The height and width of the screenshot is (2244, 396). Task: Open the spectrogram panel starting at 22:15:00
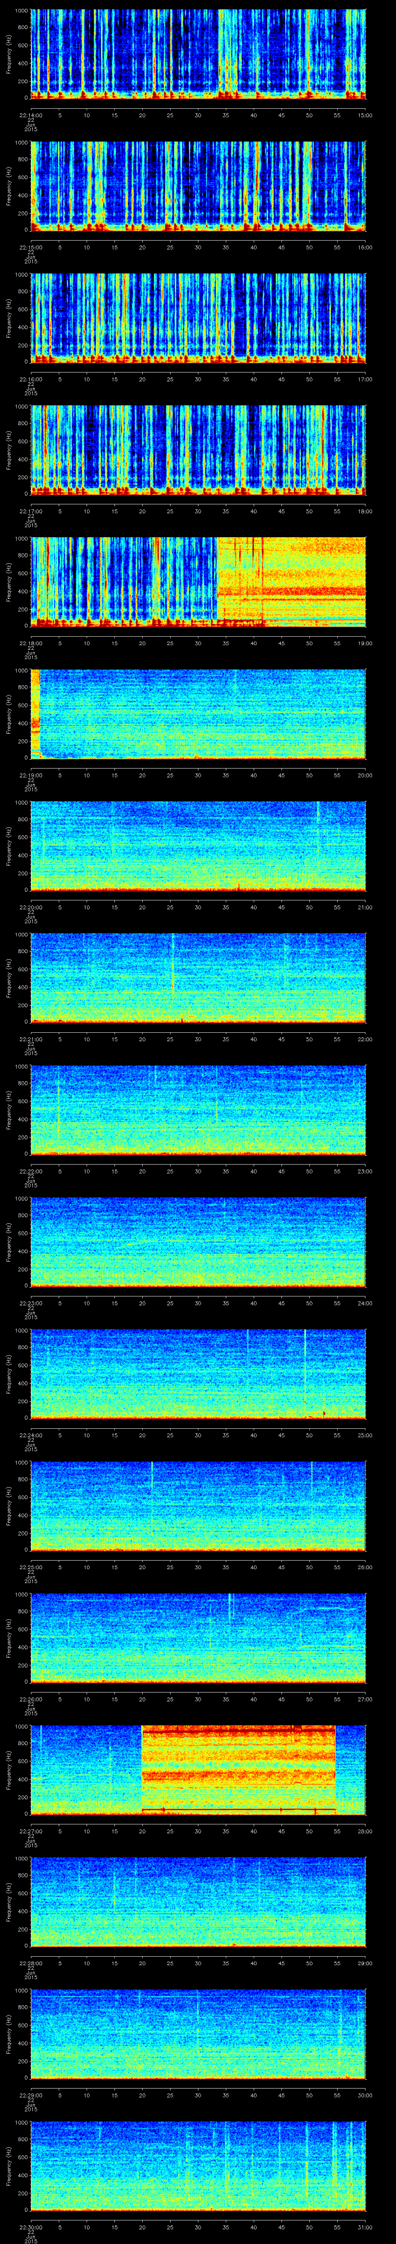(x=198, y=186)
